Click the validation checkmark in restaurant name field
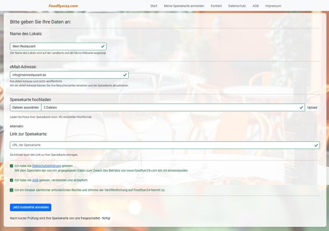The width and height of the screenshot is (329, 231). [103, 46]
